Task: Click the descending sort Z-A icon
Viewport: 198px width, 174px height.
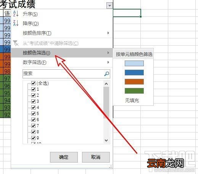Action: pyautogui.click(x=16, y=23)
